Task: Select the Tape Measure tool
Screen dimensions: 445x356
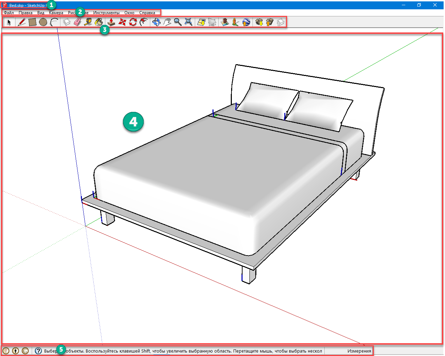Action: [88, 22]
